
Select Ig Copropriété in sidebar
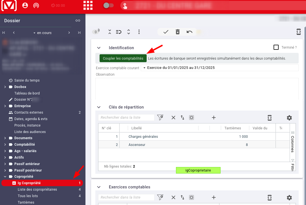pyautogui.click(x=42, y=183)
